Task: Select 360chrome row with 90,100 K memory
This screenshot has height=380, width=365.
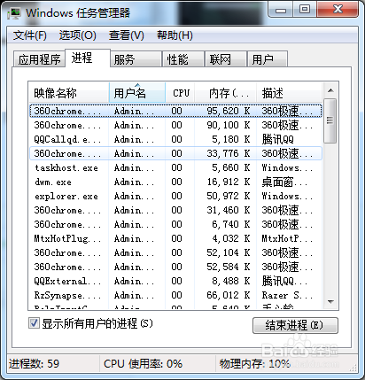Action: pyautogui.click(x=175, y=125)
